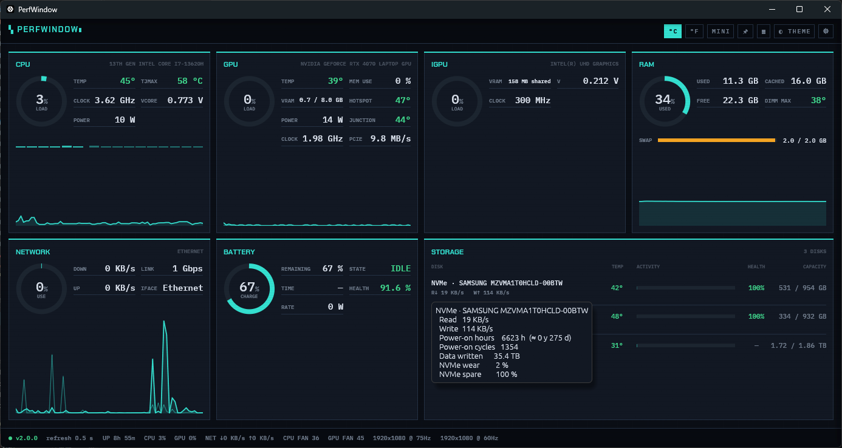
Task: Click the battery health value 91.6 %
Action: pos(395,288)
